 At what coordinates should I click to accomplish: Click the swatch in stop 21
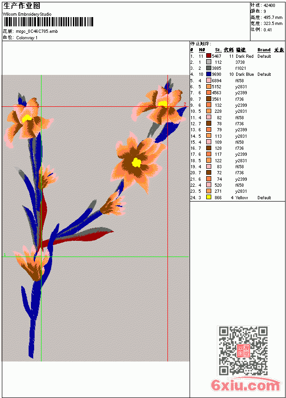[209, 179]
